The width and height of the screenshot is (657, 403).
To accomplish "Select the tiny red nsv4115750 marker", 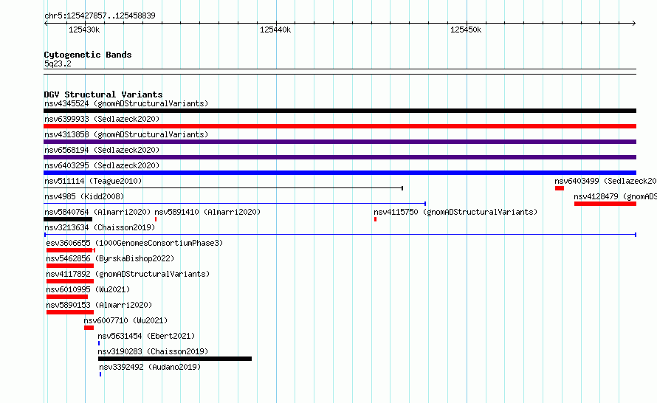I will point(376,219).
